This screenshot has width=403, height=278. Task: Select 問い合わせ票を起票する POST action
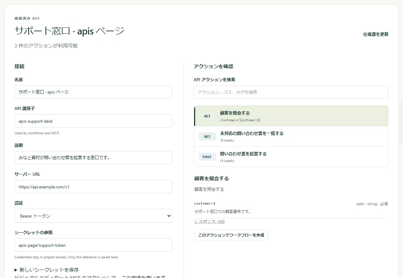click(291, 157)
